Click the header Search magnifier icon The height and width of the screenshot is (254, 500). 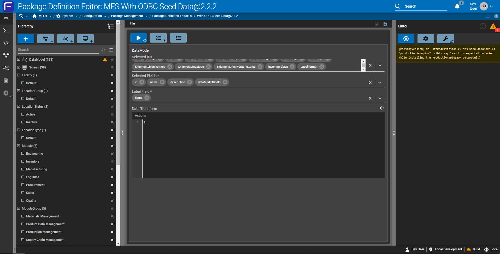(398, 6)
